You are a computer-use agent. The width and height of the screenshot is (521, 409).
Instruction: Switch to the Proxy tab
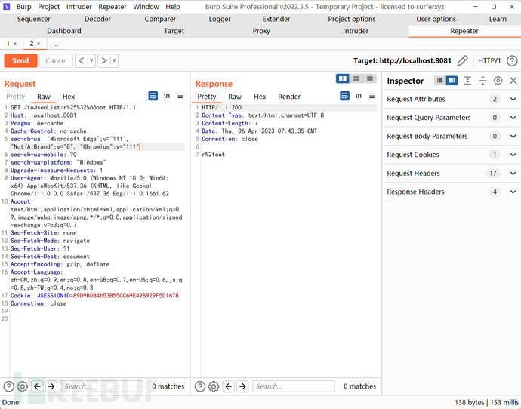coord(261,31)
